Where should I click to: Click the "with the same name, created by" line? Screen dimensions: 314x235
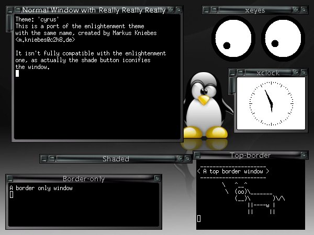pyautogui.click(x=86, y=33)
